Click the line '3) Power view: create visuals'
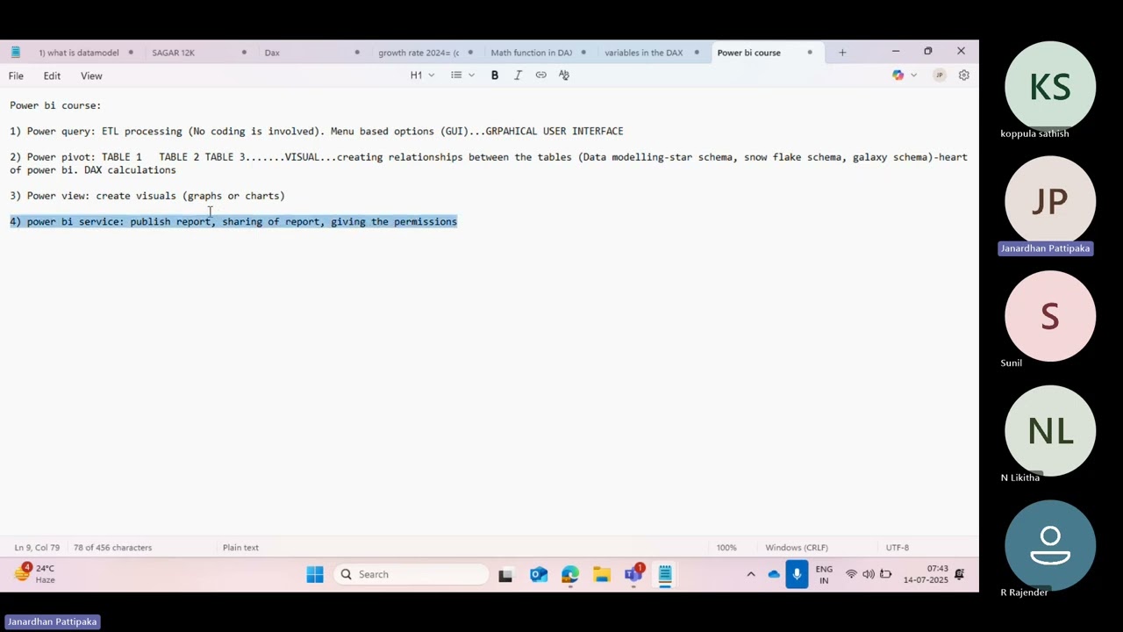Image resolution: width=1123 pixels, height=632 pixels. 147,197
